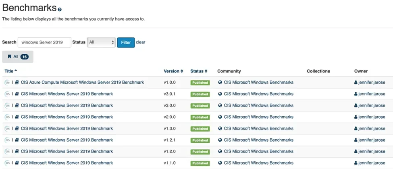This screenshot has height=169, width=393.
Task: Click CIS logo icon in the v1.2.1 row
Action: coord(7,140)
